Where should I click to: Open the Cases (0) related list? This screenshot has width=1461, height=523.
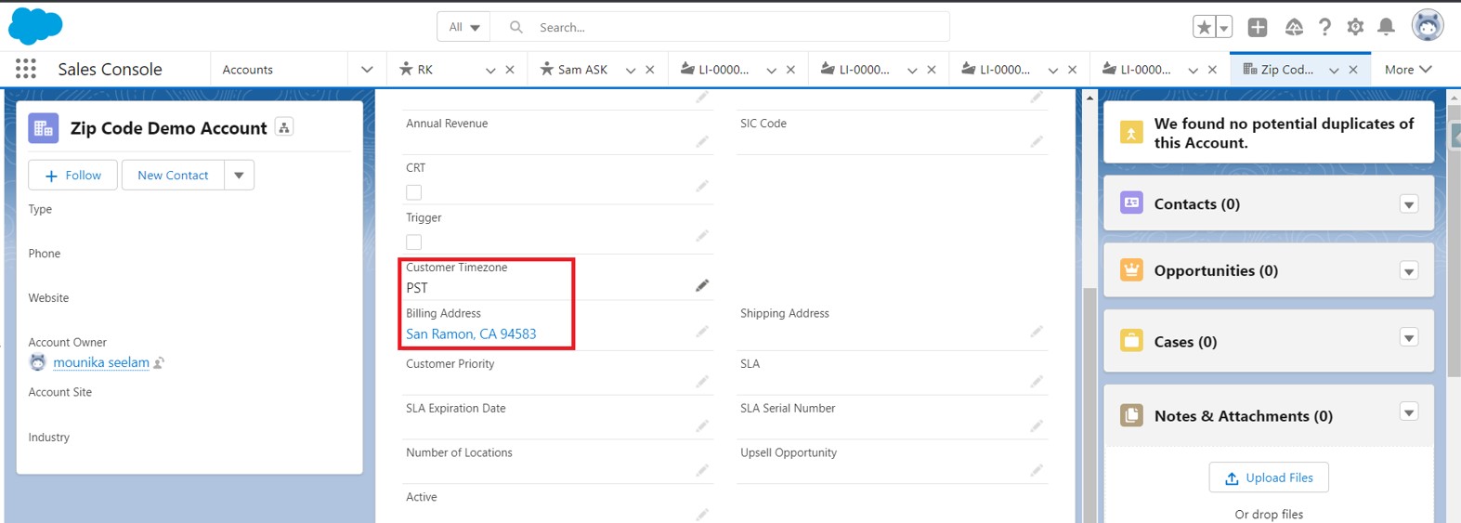(1185, 341)
